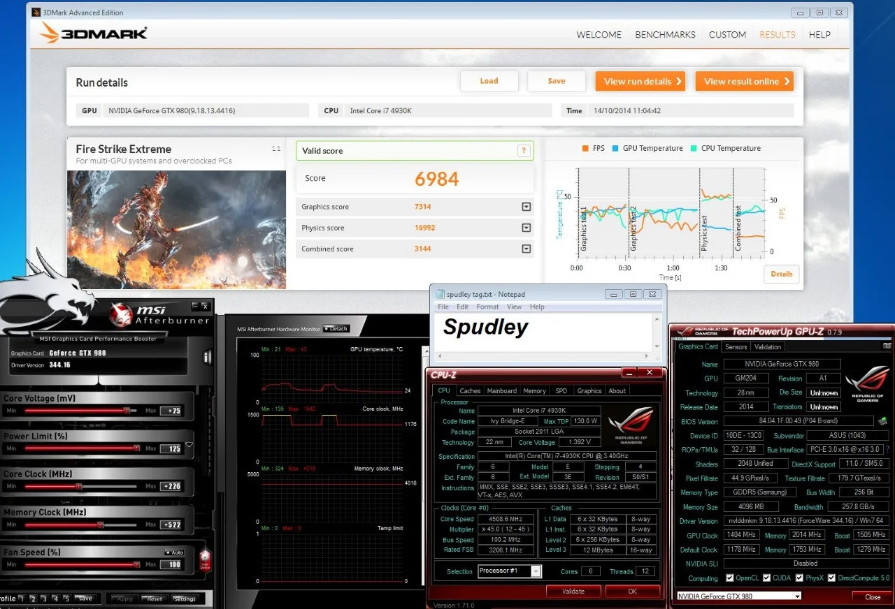Expand the Graphics score details arrow
Image resolution: width=895 pixels, height=609 pixels.
pyautogui.click(x=527, y=207)
